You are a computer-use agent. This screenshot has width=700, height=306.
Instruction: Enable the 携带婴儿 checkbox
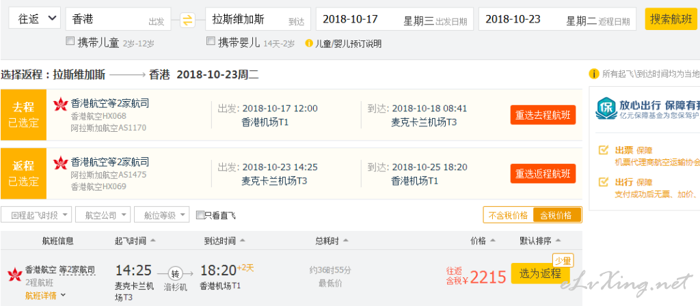(211, 41)
